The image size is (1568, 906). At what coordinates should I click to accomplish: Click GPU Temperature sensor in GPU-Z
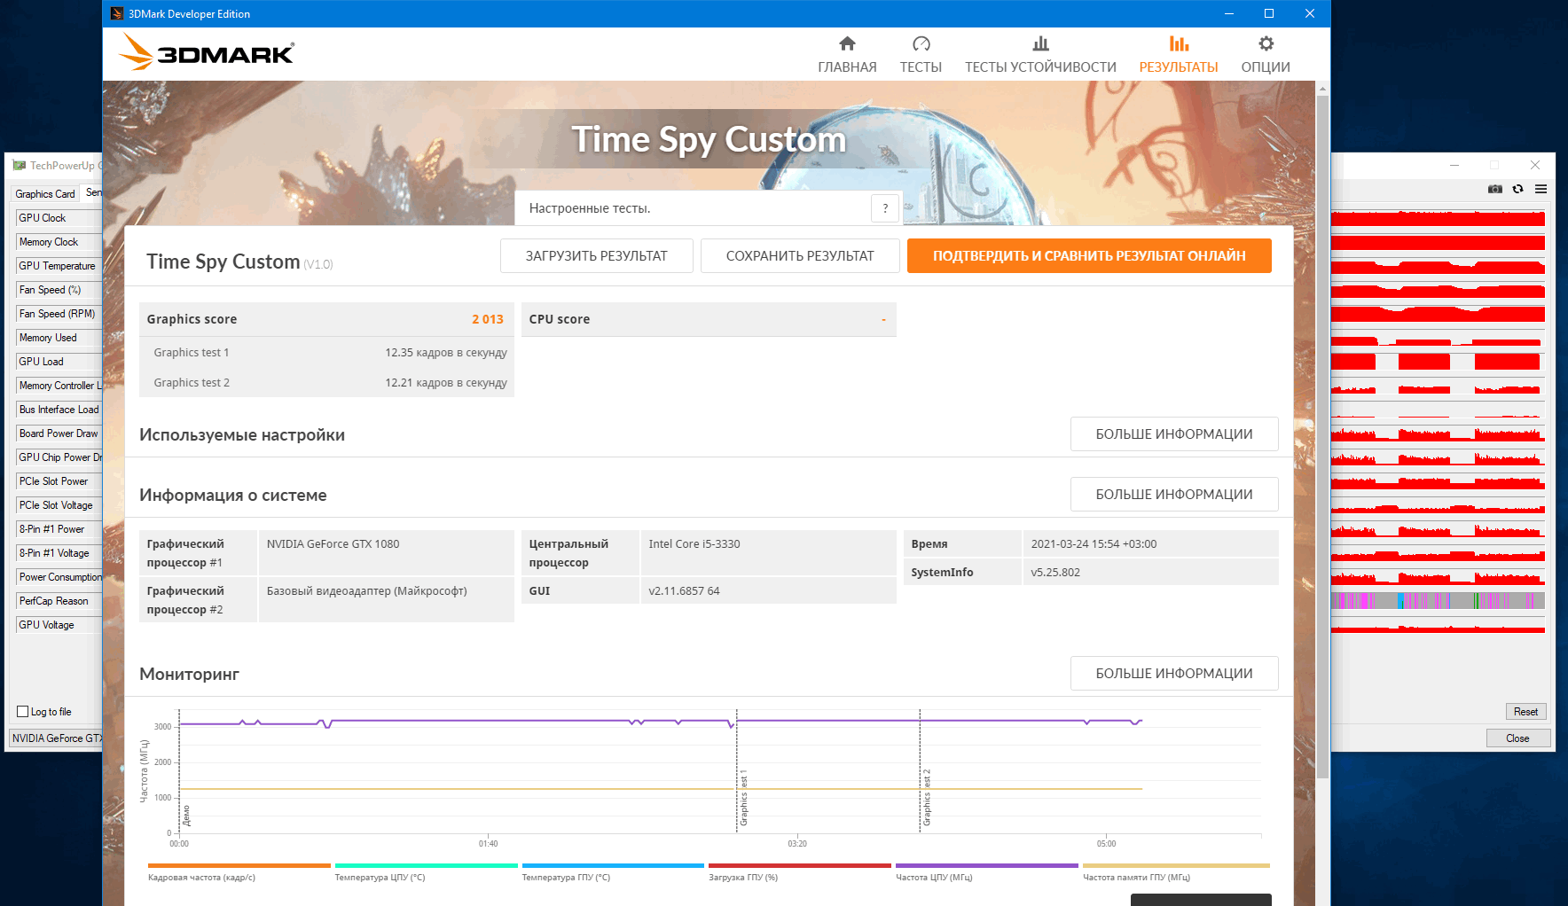pyautogui.click(x=59, y=266)
